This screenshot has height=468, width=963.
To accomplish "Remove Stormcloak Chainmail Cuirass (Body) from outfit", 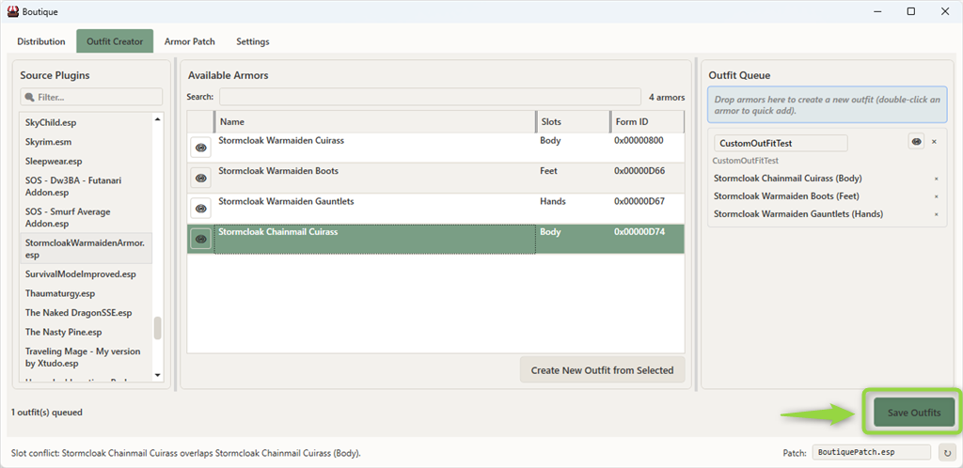I will pos(936,179).
